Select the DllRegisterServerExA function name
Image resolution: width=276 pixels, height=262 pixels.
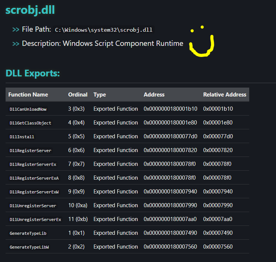click(x=34, y=178)
